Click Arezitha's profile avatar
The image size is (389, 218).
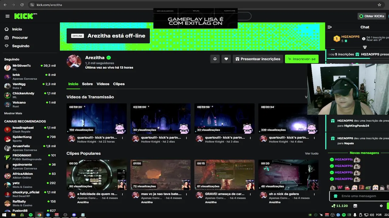pos(74,62)
